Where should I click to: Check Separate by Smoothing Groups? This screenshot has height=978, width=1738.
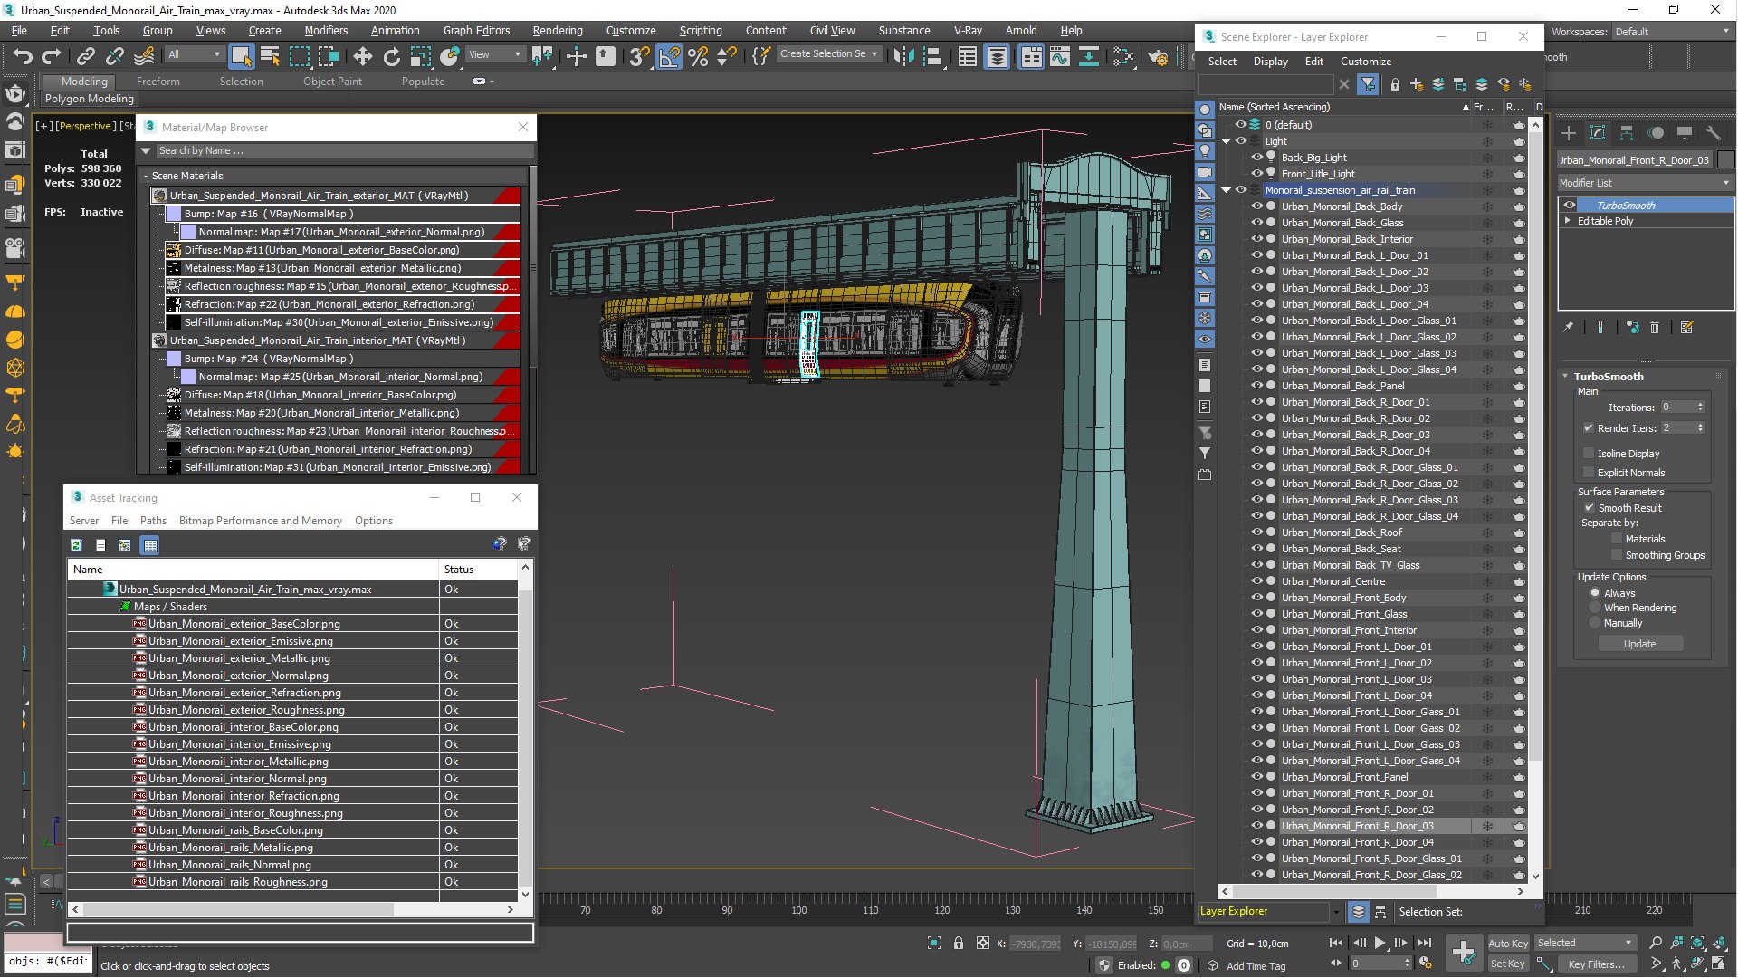(1617, 555)
